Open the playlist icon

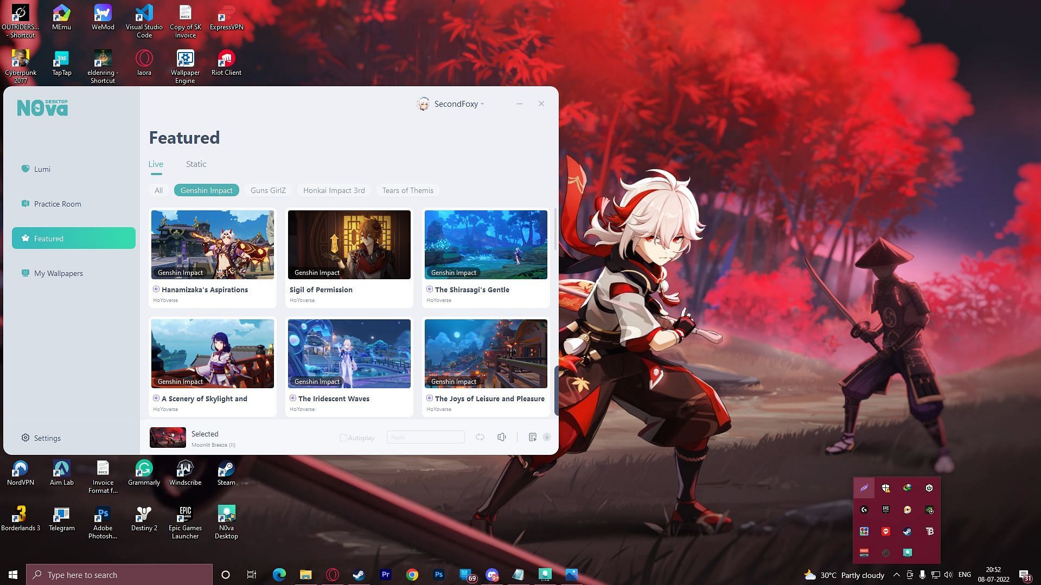click(x=533, y=437)
